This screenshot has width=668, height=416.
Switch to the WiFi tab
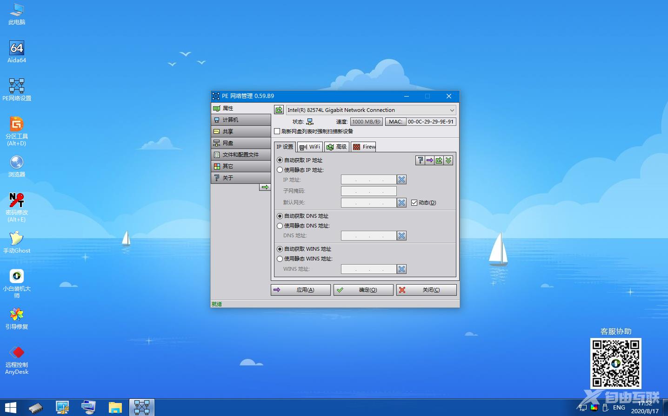(x=310, y=147)
